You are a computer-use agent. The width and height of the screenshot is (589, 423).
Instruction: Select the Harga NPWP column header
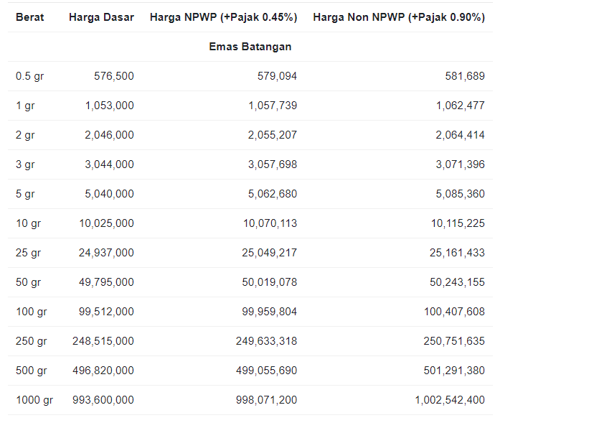(224, 17)
